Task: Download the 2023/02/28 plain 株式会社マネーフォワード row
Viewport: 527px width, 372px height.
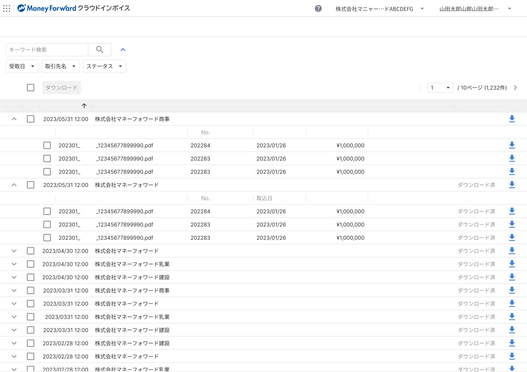Action: coord(512,357)
